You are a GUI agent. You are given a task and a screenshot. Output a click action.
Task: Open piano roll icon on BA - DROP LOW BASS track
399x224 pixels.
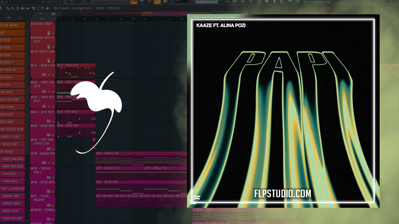pos(44,91)
